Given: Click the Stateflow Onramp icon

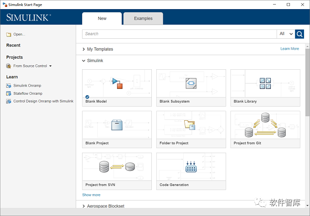Looking at the screenshot, I should click(9, 93).
